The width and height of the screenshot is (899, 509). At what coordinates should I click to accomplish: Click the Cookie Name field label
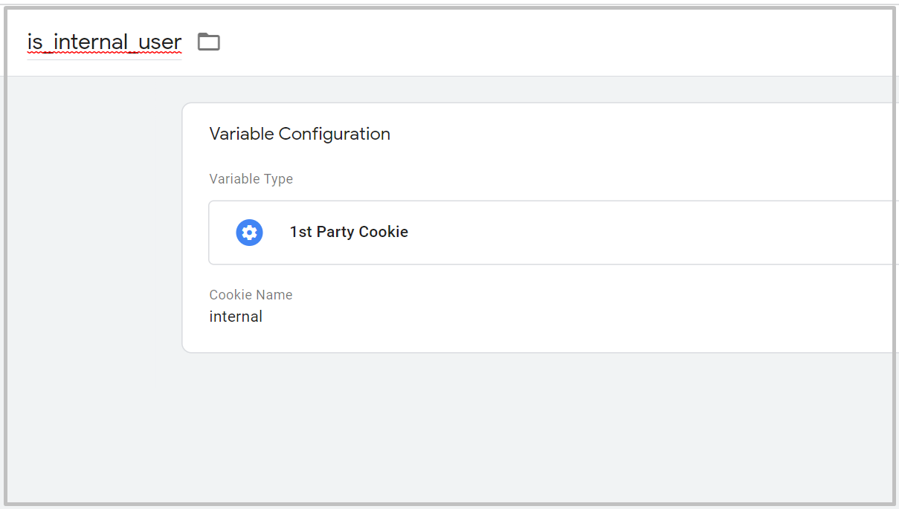point(251,295)
